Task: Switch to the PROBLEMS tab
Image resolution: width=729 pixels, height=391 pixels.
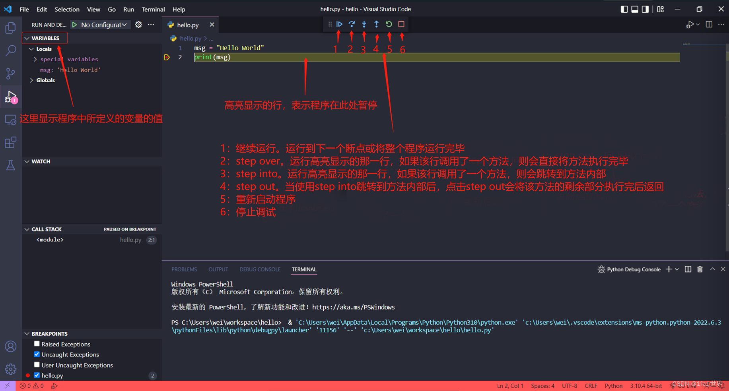Action: [184, 269]
